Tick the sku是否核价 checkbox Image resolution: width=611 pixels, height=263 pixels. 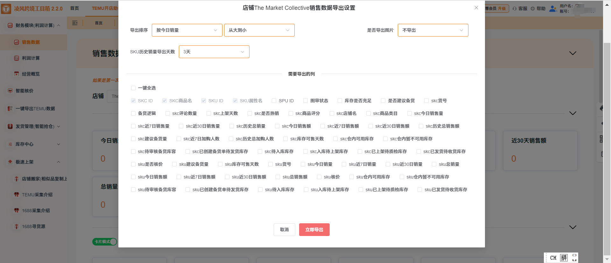[133, 164]
